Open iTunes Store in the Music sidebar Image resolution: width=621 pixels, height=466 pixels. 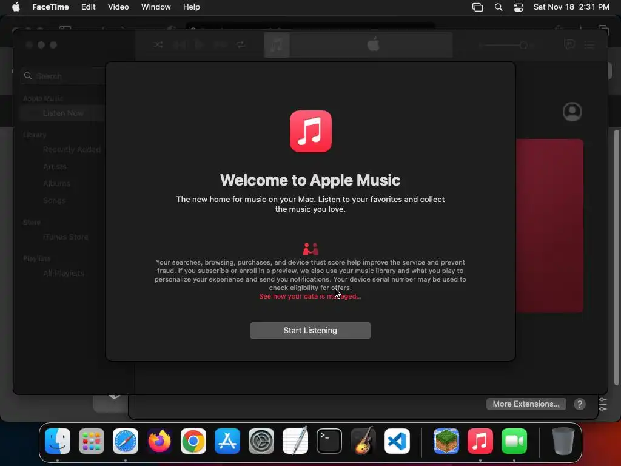click(65, 237)
